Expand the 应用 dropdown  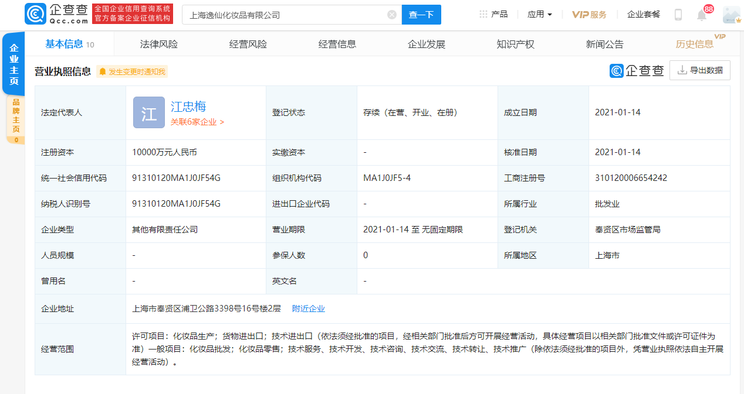(540, 14)
